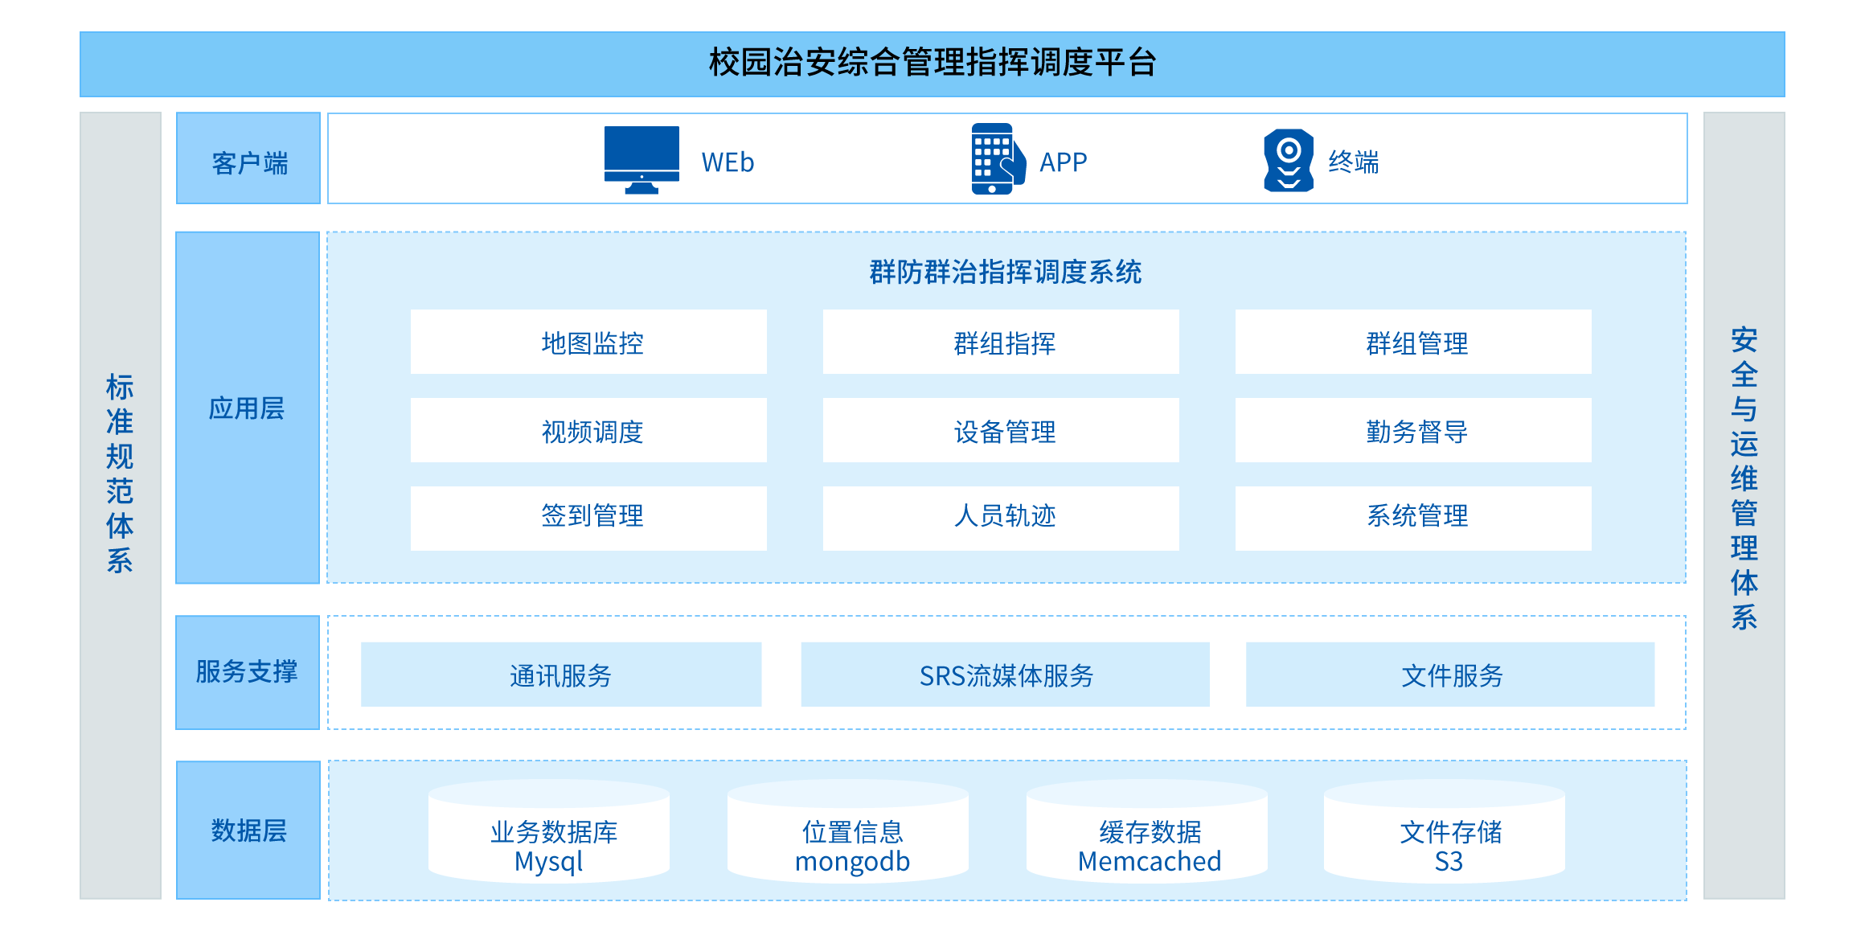Open the 群组管理 module
The width and height of the screenshot is (1865, 931).
click(1413, 342)
